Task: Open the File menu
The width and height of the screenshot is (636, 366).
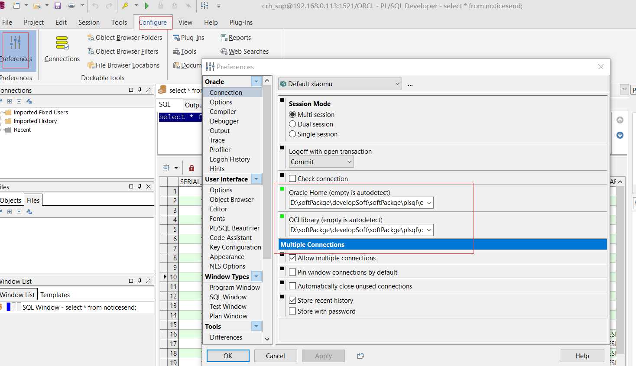Action: [7, 23]
